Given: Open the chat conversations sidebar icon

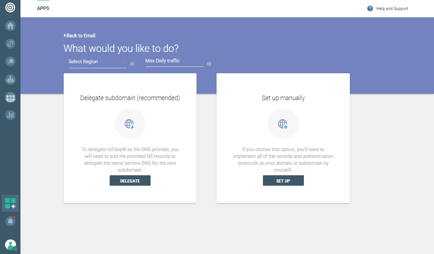Looking at the screenshot, I should (10, 61).
